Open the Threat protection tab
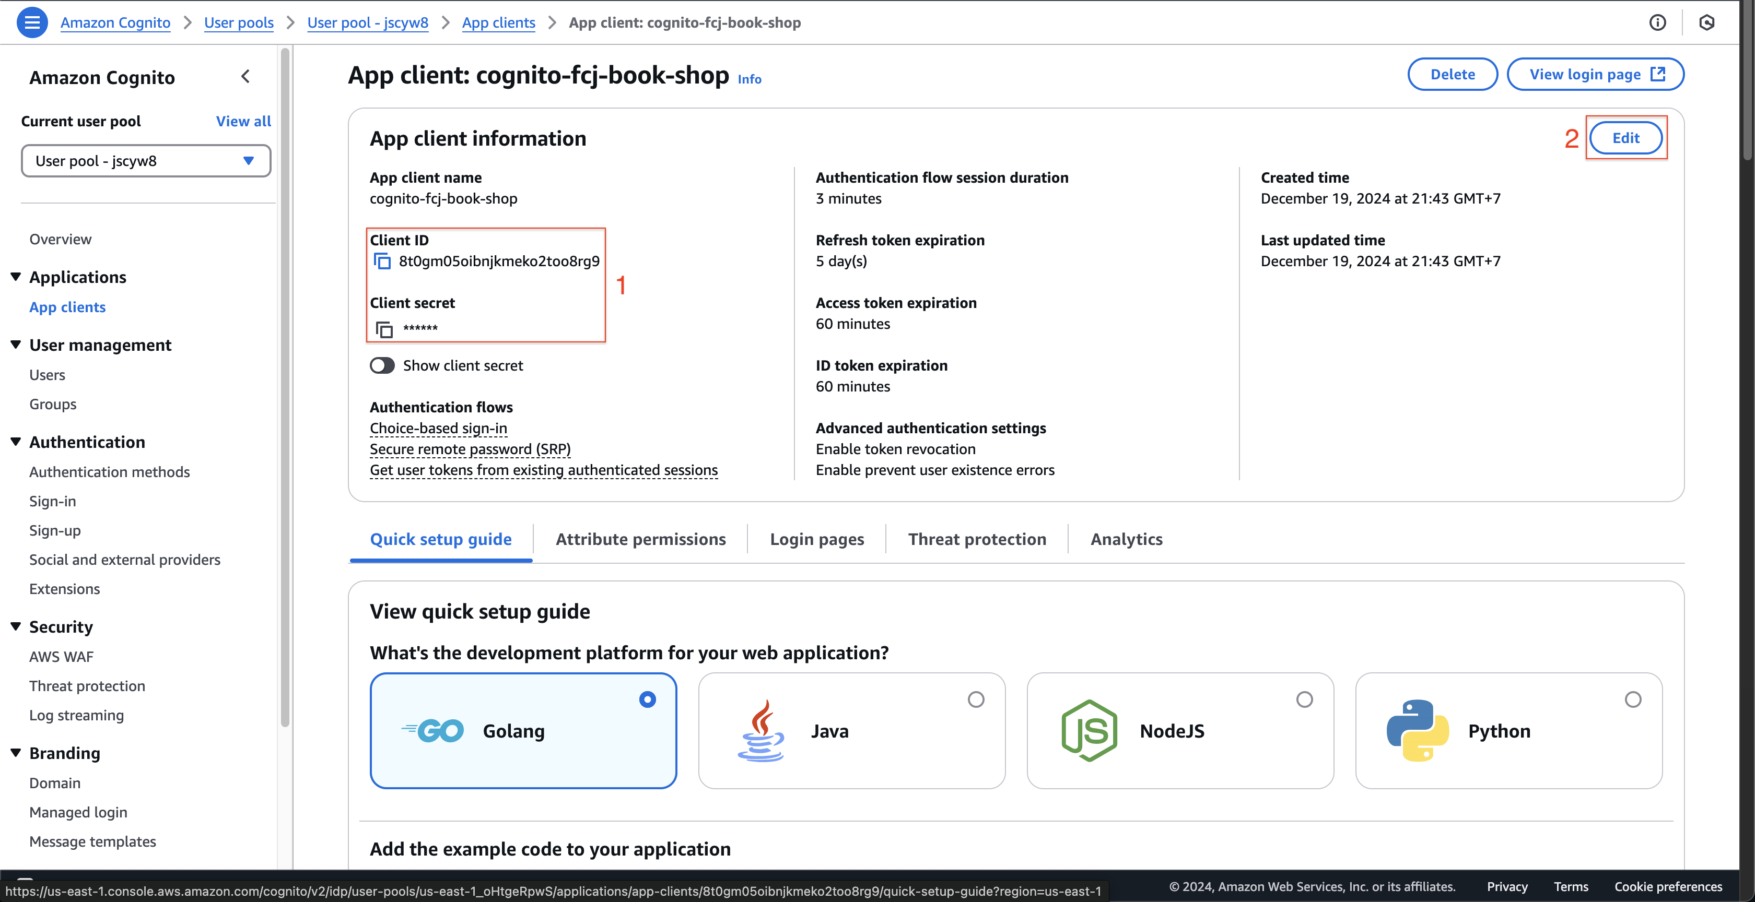The image size is (1755, 902). (977, 540)
